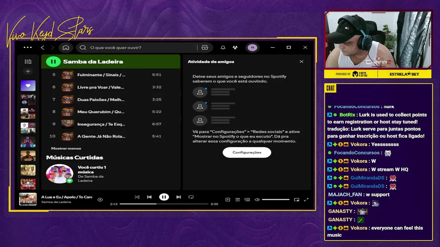Image resolution: width=440 pixels, height=247 pixels.
Task: Click the Configurações button
Action: [x=247, y=152]
